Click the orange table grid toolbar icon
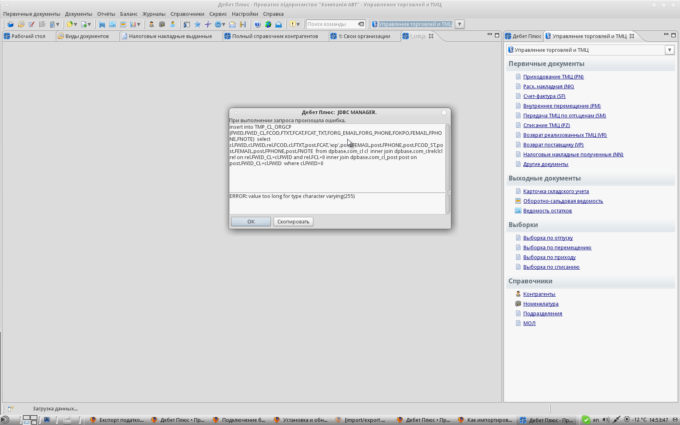The image size is (680, 425). click(x=123, y=24)
